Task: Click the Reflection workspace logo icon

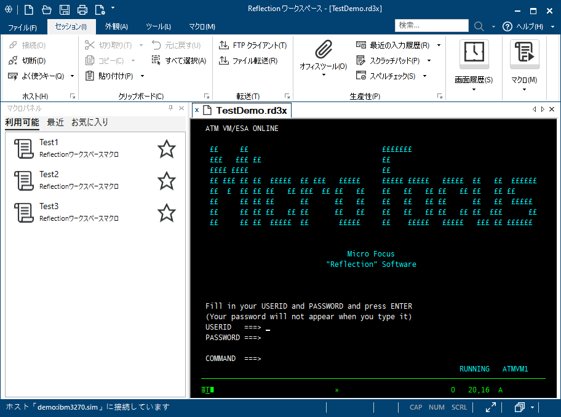Action: pos(9,9)
